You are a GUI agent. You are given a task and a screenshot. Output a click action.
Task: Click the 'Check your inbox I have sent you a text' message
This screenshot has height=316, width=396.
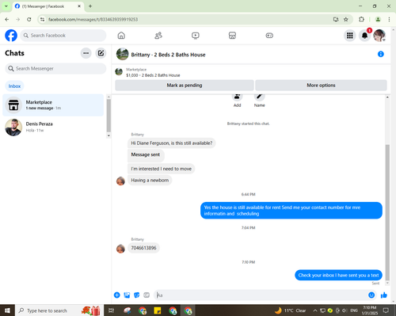[x=338, y=275]
